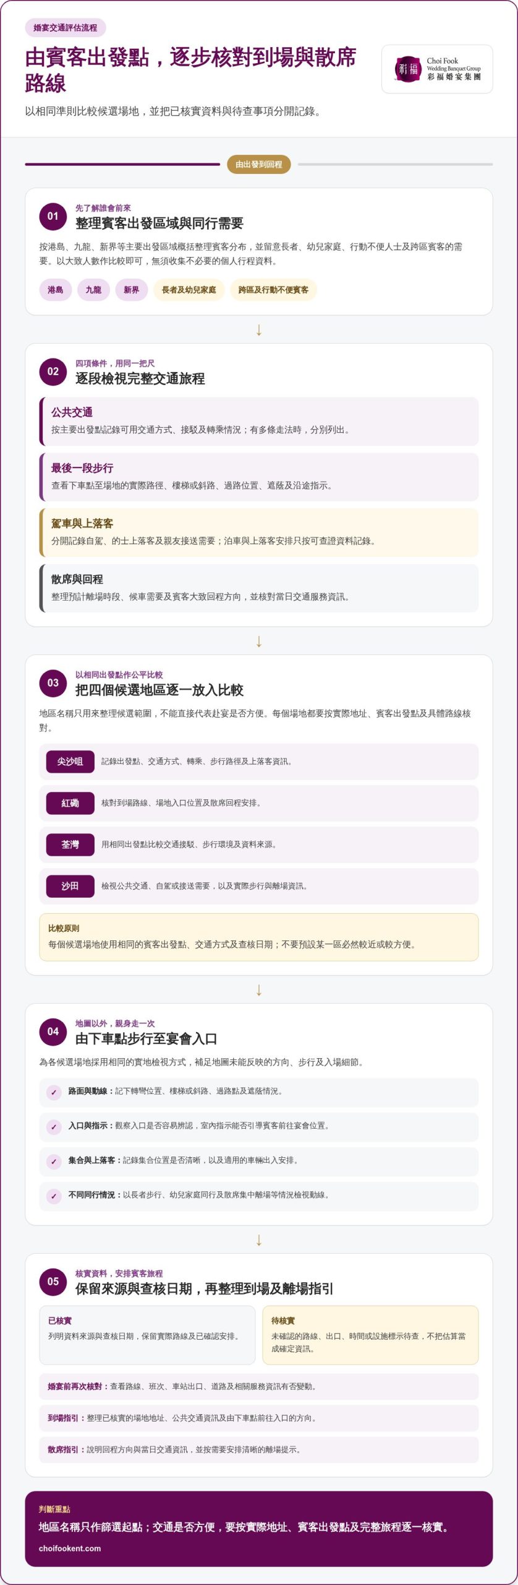The height and width of the screenshot is (1585, 518).
Task: Click the subtitle 四項條件，用同一把尺
Action: (115, 363)
